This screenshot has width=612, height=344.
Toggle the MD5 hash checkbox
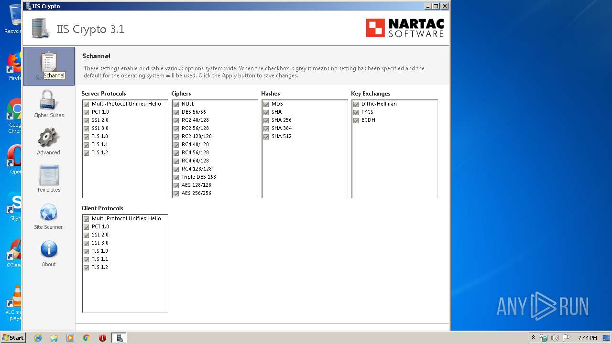point(266,104)
